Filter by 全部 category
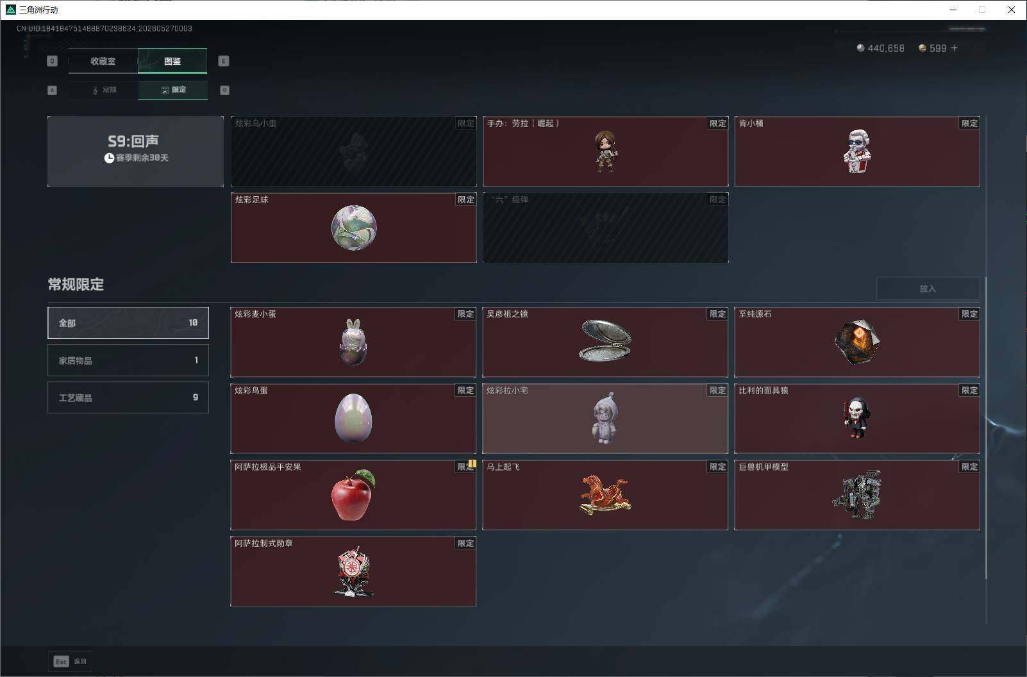The image size is (1027, 677). (x=128, y=322)
